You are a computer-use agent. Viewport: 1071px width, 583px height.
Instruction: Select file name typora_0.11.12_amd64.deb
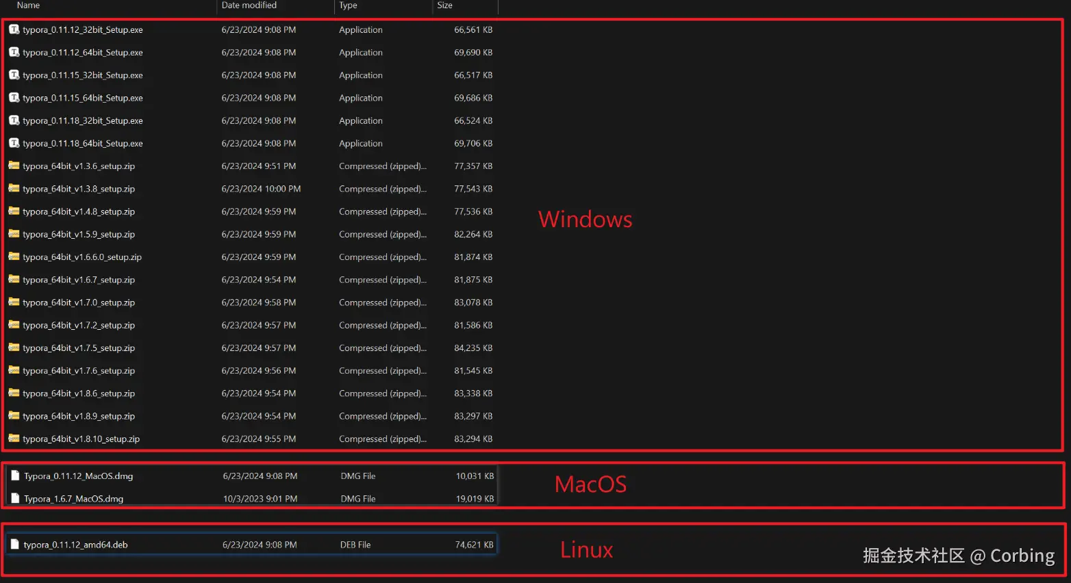click(x=75, y=545)
